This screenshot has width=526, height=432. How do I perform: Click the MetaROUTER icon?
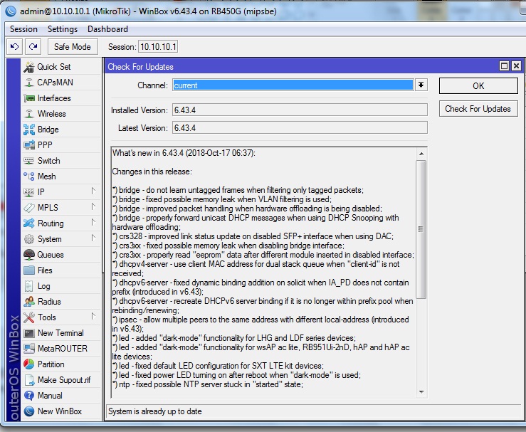[x=29, y=349]
